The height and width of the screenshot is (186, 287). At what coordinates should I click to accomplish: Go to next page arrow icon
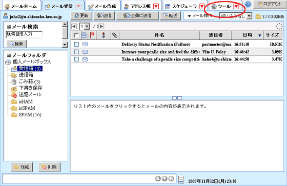101,27
